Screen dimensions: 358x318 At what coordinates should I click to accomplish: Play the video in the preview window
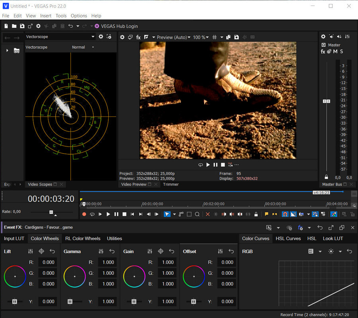(x=208, y=165)
